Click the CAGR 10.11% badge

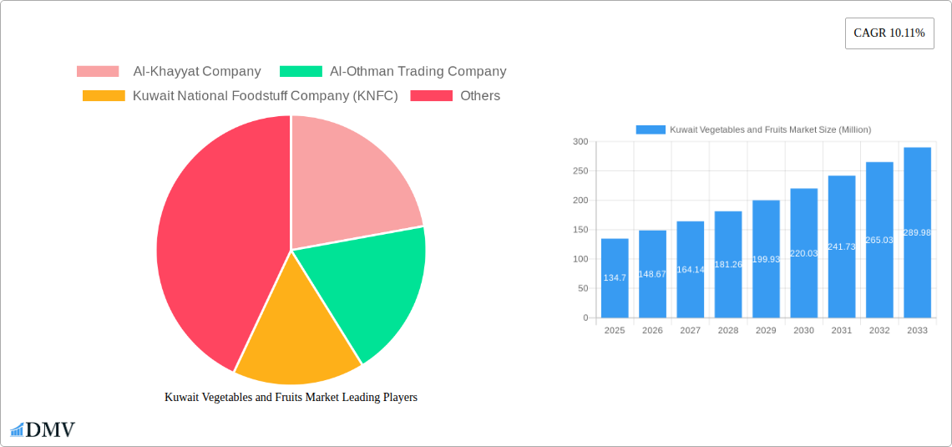pyautogui.click(x=889, y=33)
